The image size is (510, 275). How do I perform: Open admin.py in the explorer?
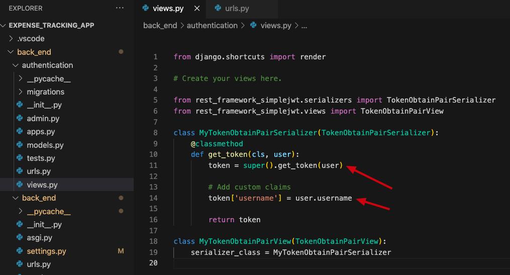(x=43, y=119)
